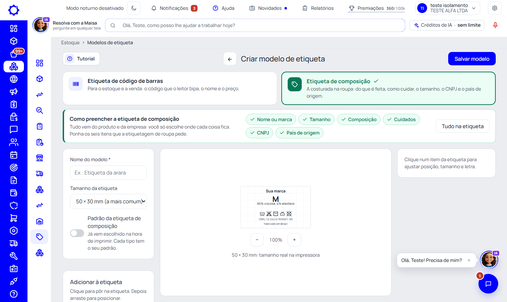Open Notificações in the top bar
The width and height of the screenshot is (507, 302).
(x=174, y=8)
